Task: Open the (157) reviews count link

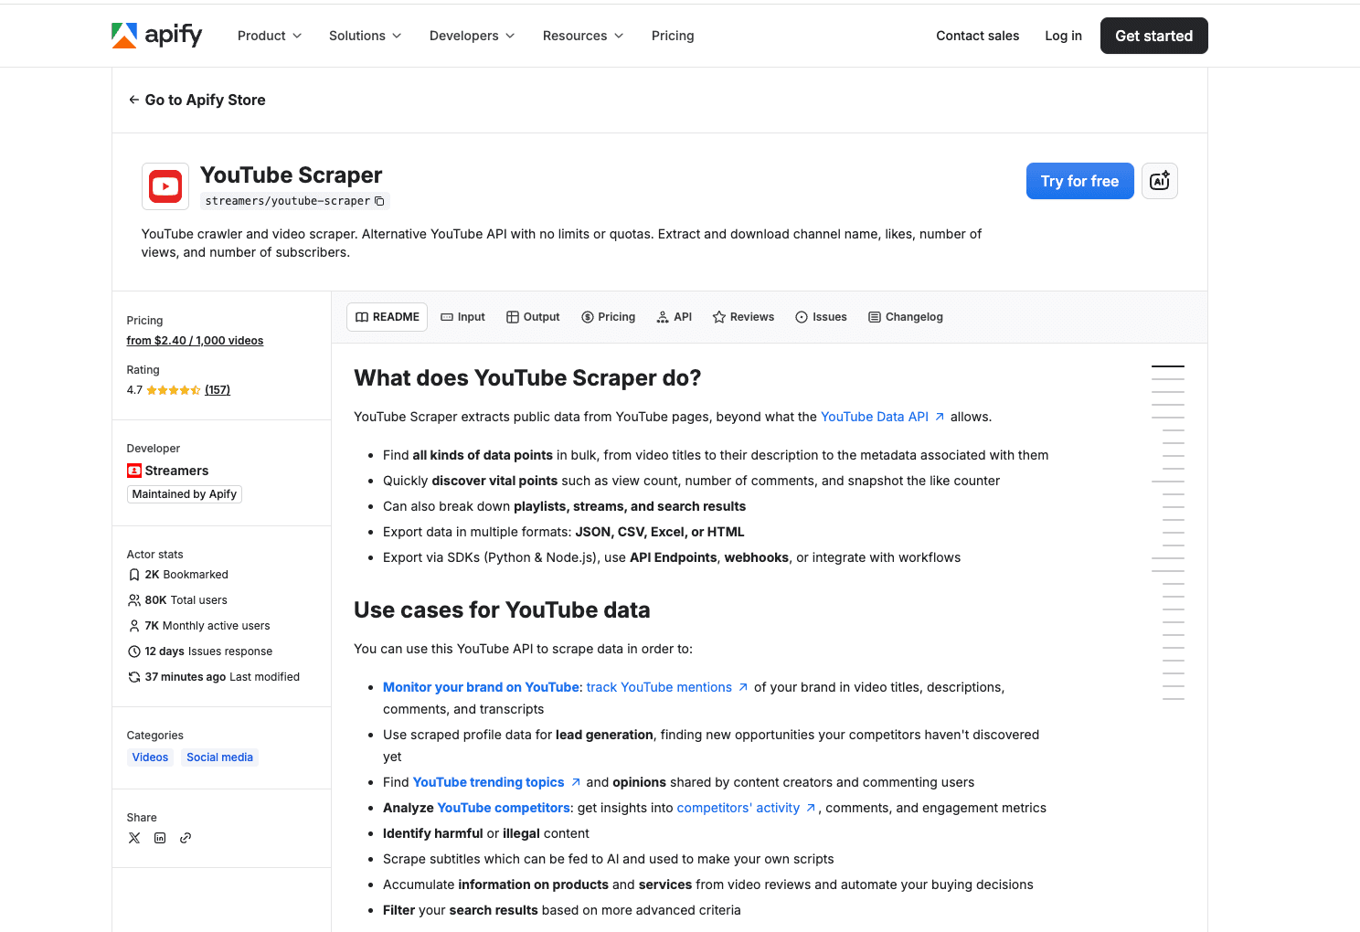Action: [218, 390]
